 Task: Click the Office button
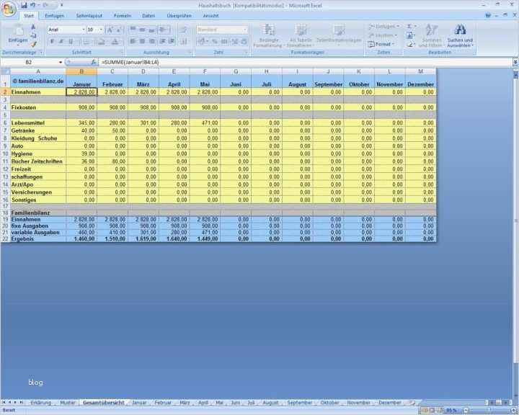[x=8, y=7]
